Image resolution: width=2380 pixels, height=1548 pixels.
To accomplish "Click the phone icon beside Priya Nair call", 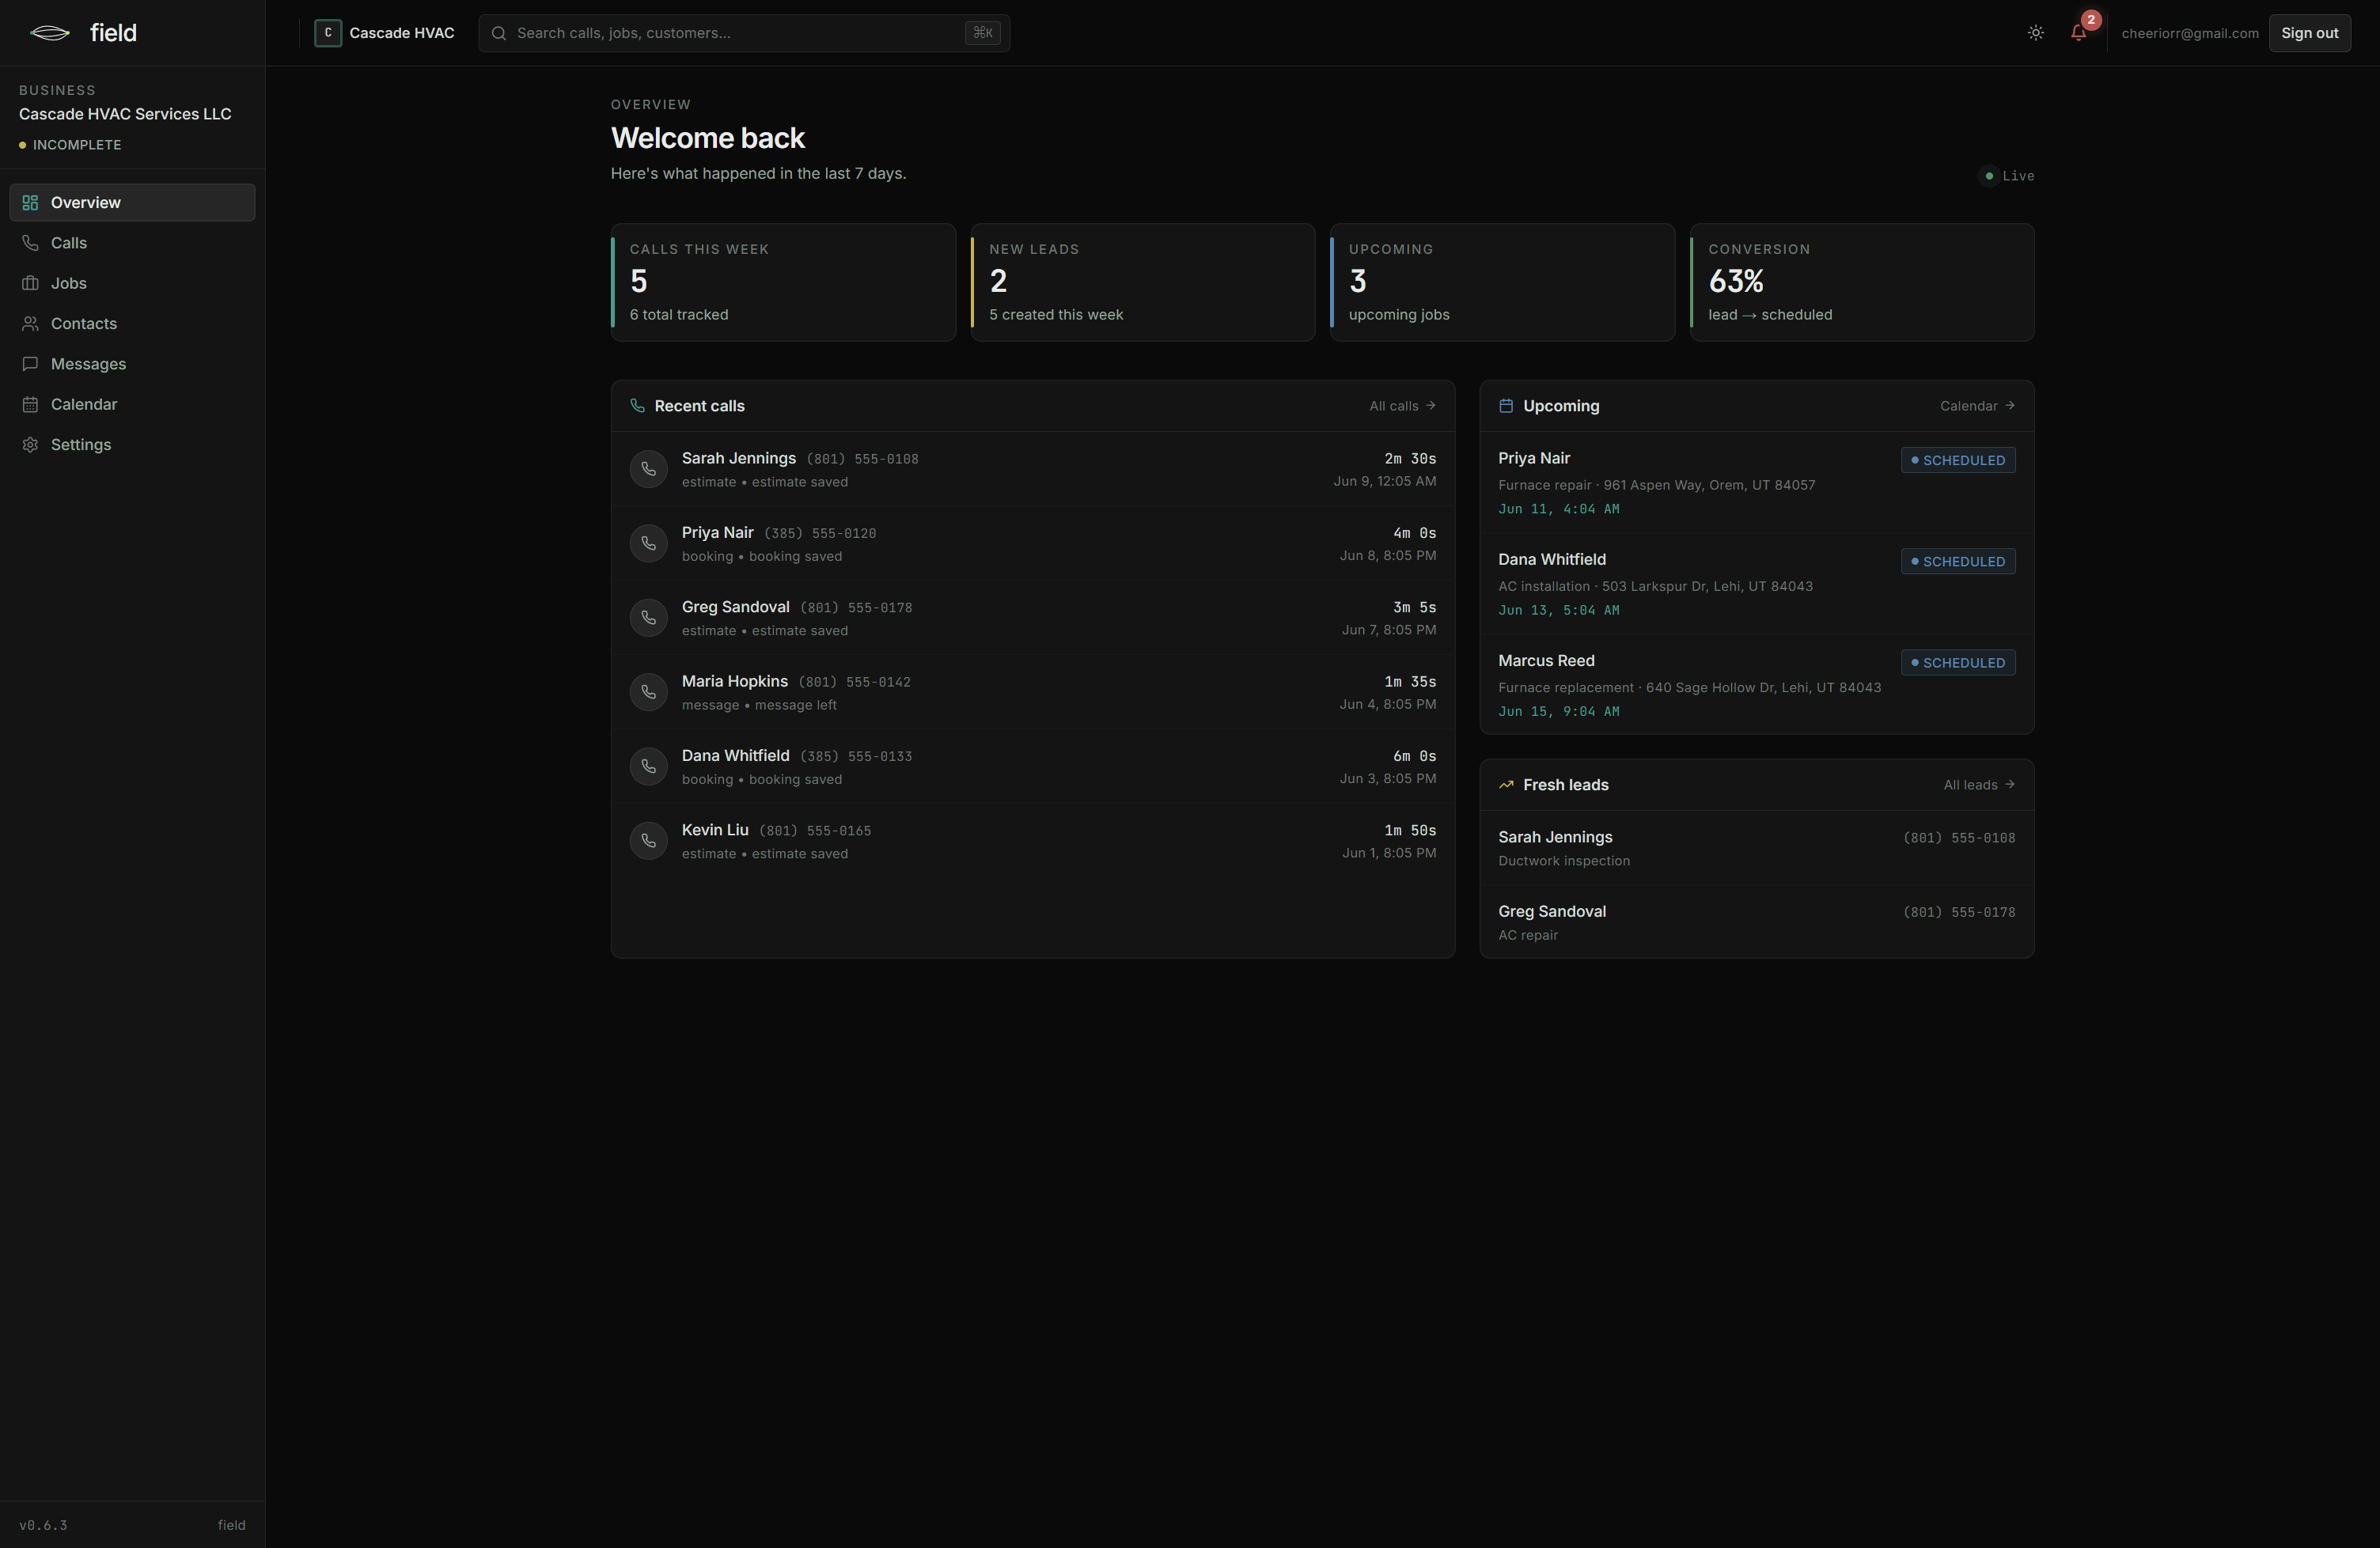I will point(648,543).
